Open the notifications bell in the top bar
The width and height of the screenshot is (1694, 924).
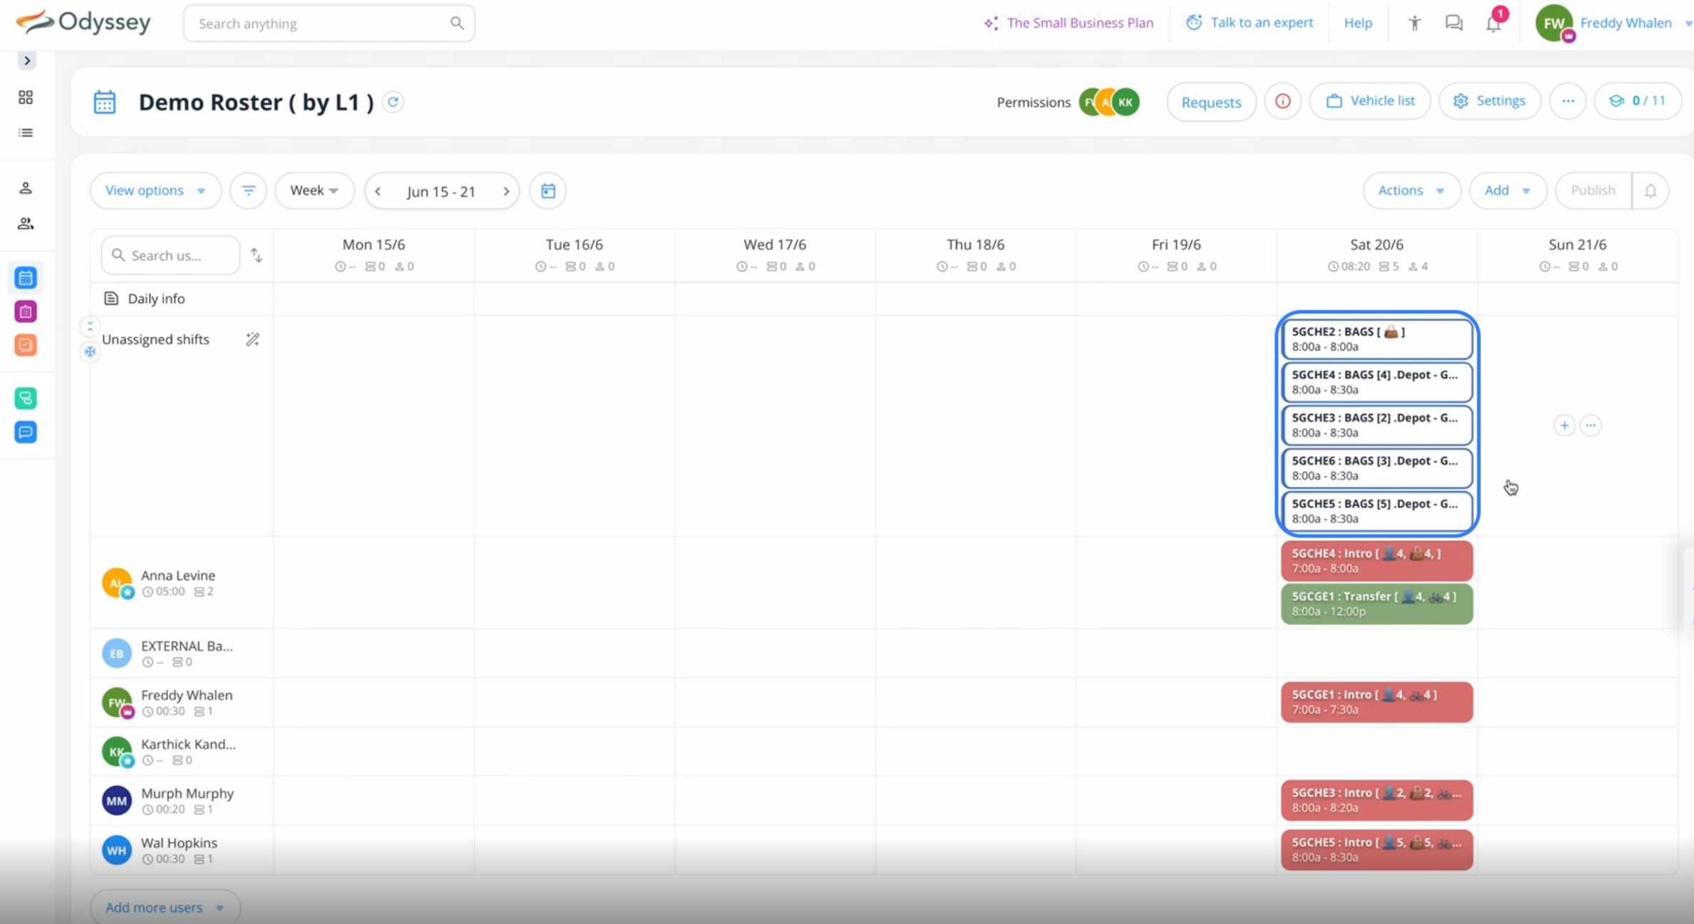tap(1493, 23)
